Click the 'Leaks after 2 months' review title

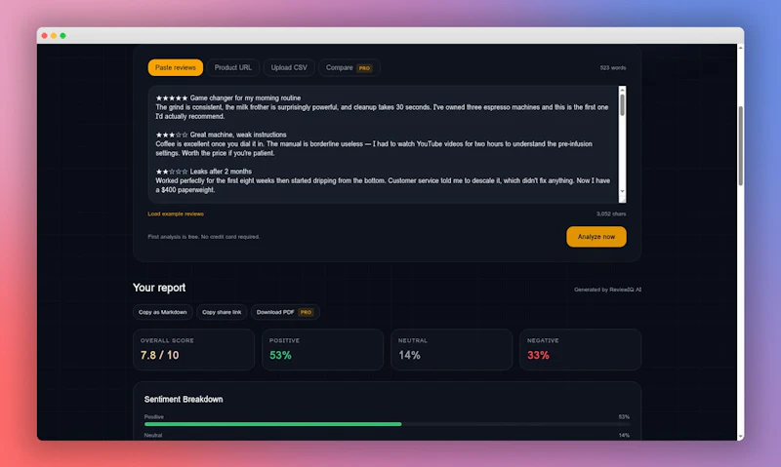tap(221, 172)
